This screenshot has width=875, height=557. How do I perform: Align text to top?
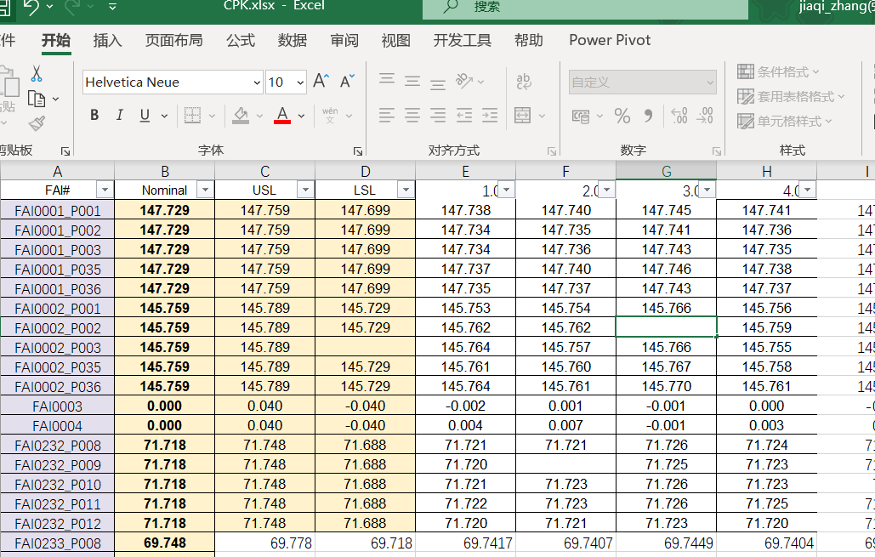coord(387,78)
